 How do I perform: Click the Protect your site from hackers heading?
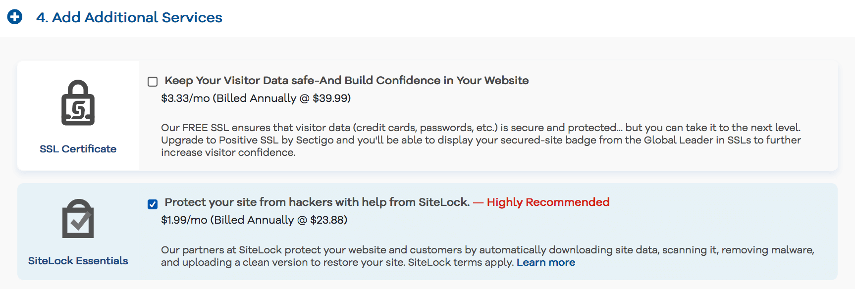317,202
